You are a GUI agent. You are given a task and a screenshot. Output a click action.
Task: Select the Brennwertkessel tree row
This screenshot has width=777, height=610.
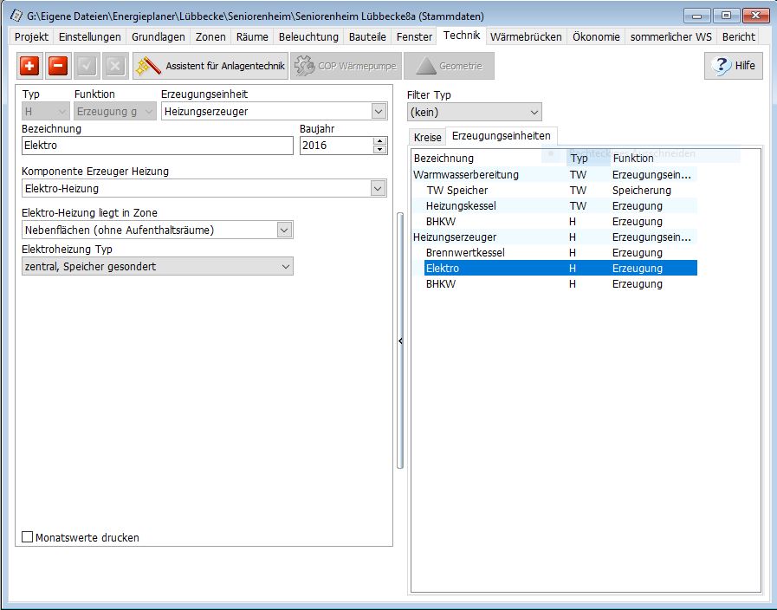coord(554,253)
